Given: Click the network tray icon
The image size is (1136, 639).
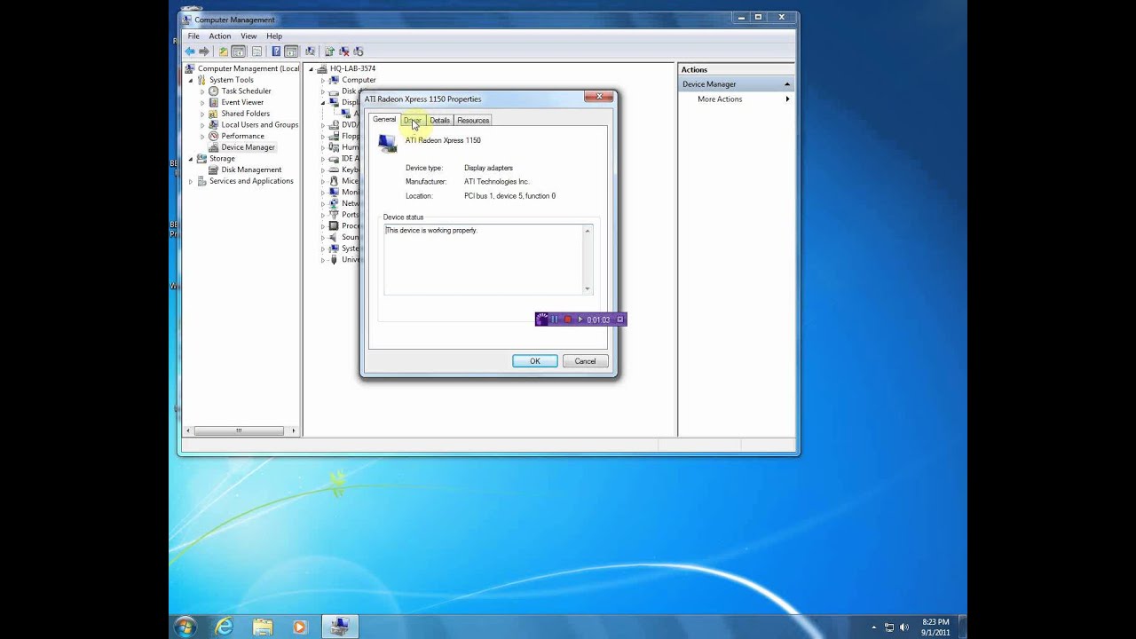Looking at the screenshot, I should click(889, 627).
